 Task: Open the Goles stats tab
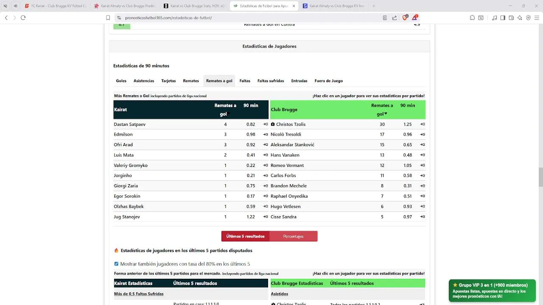[121, 81]
